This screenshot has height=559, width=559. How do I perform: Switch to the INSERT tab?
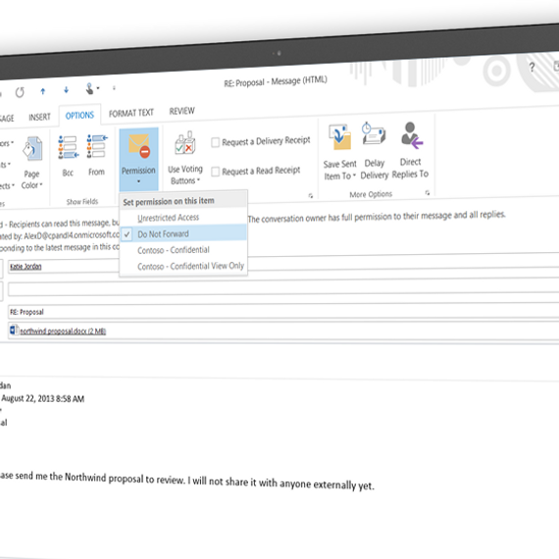pos(39,117)
